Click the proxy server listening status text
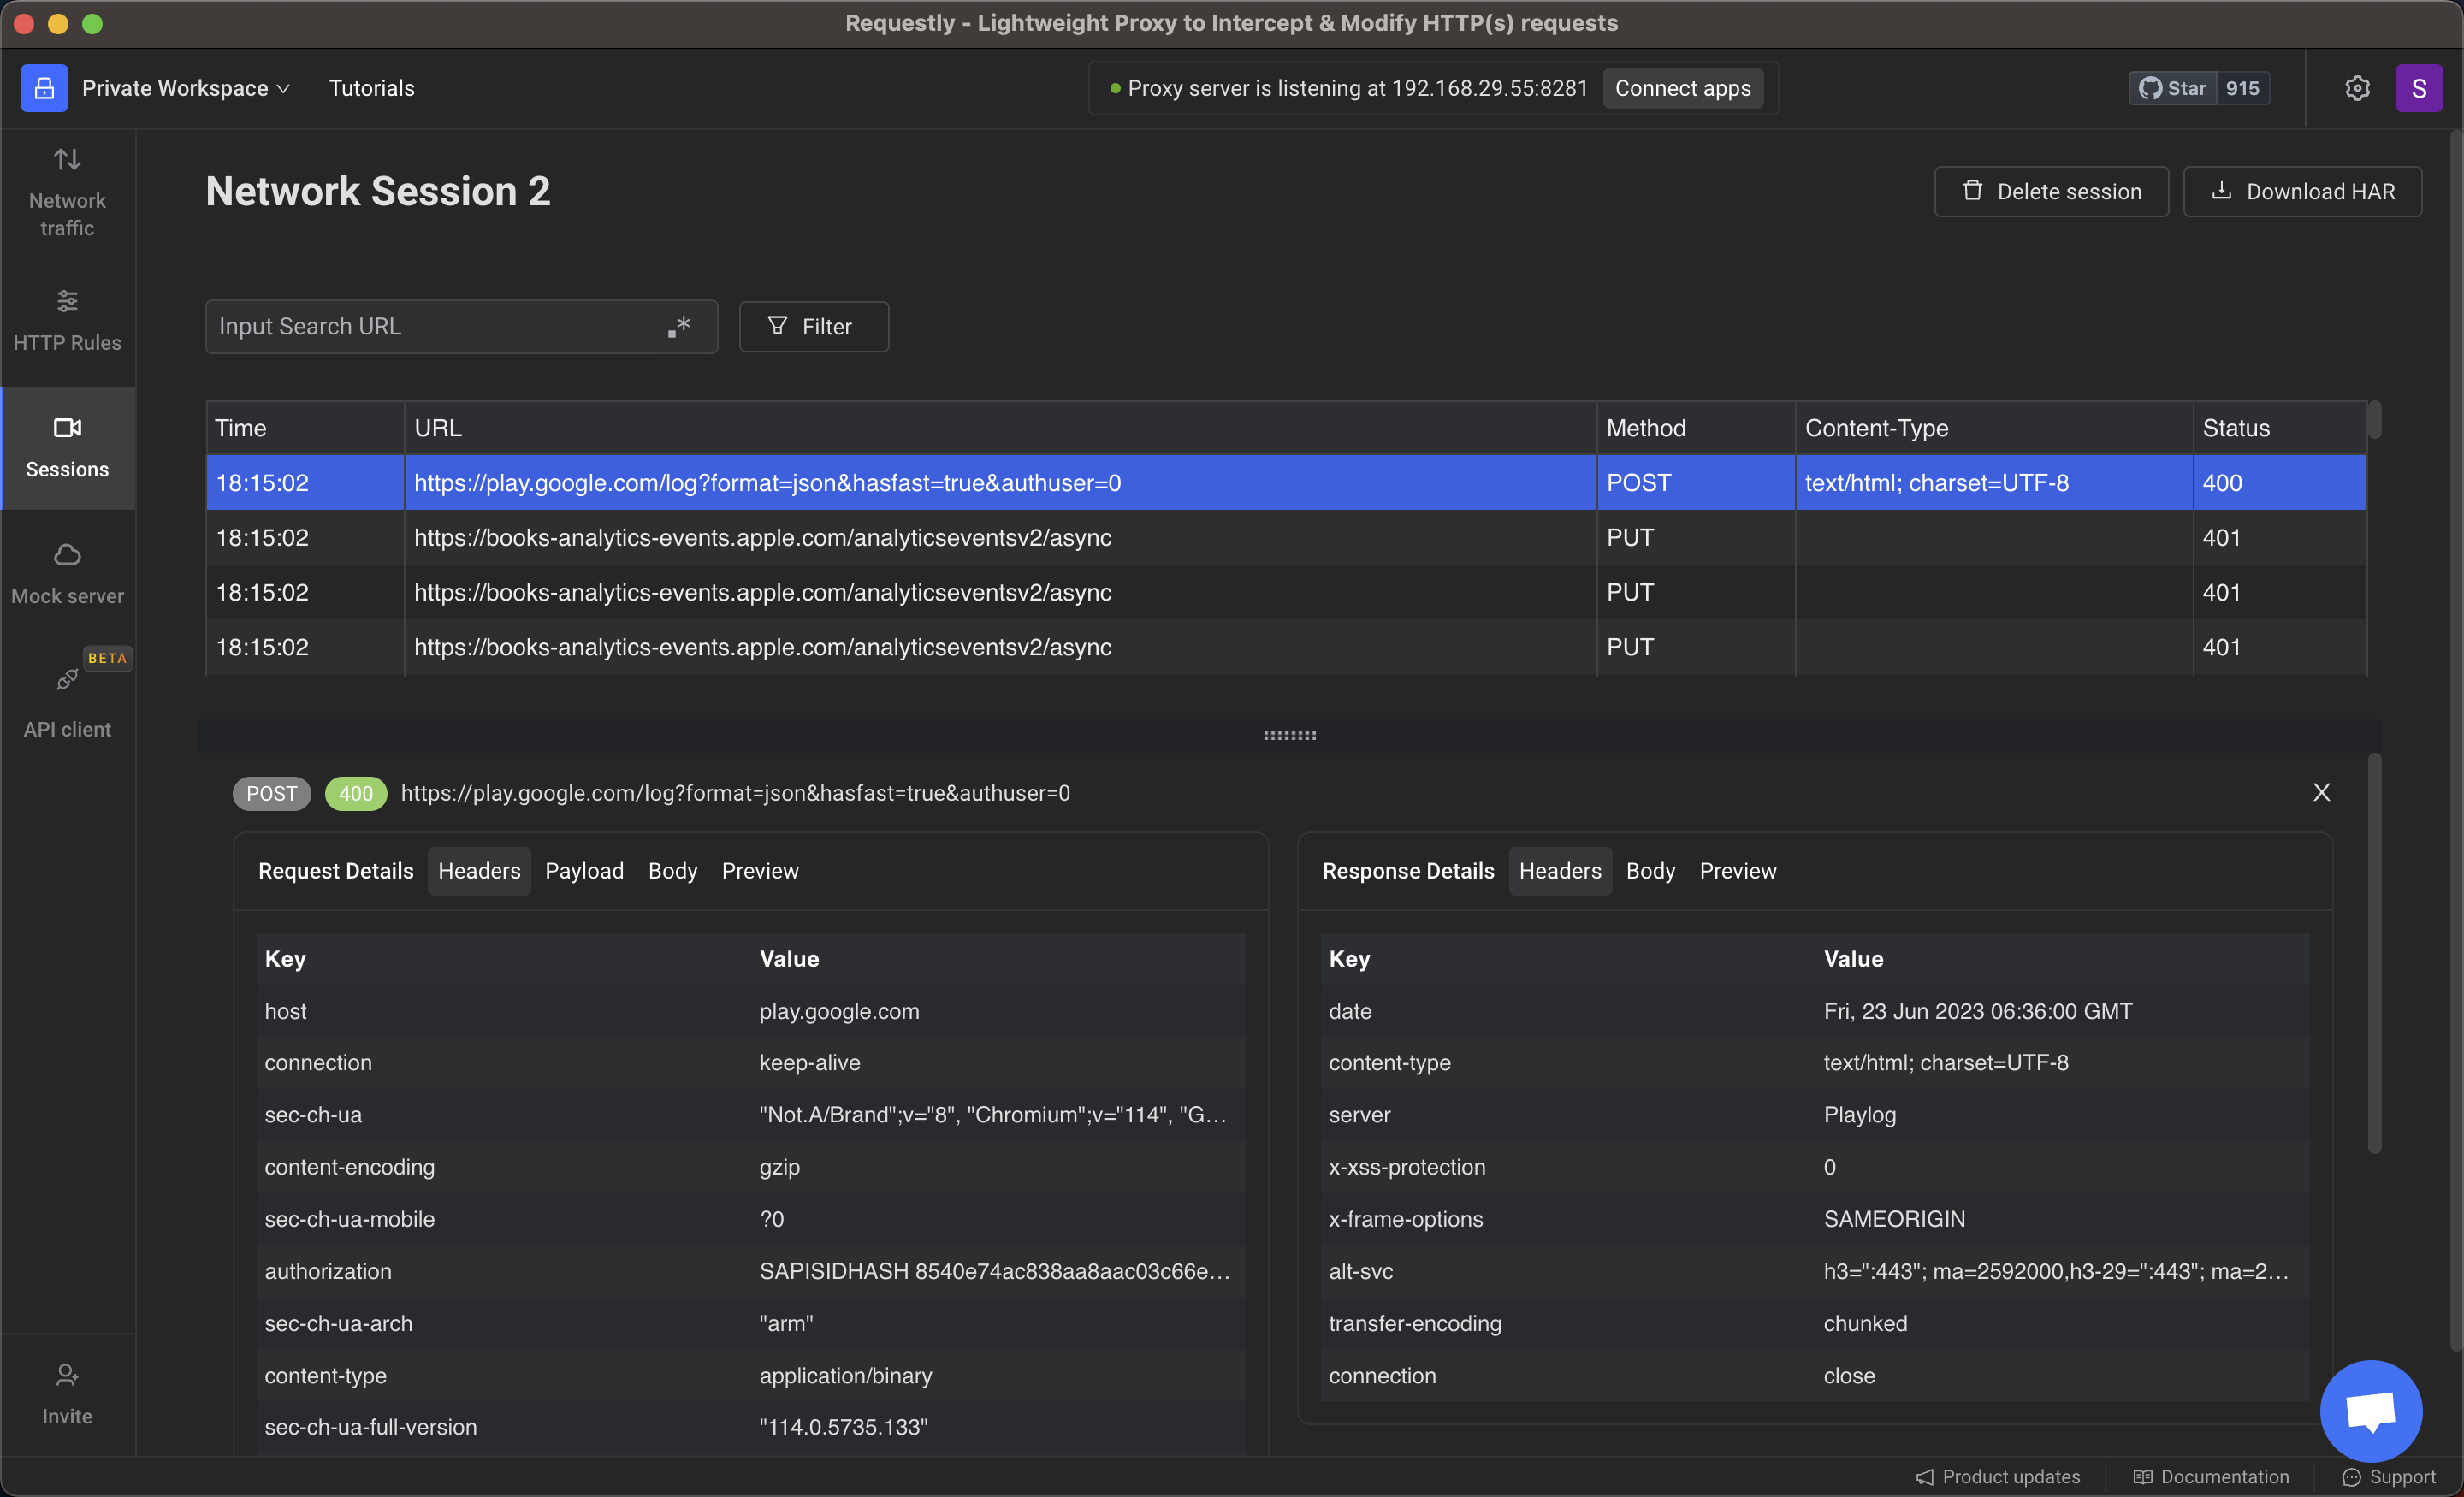 1357,88
